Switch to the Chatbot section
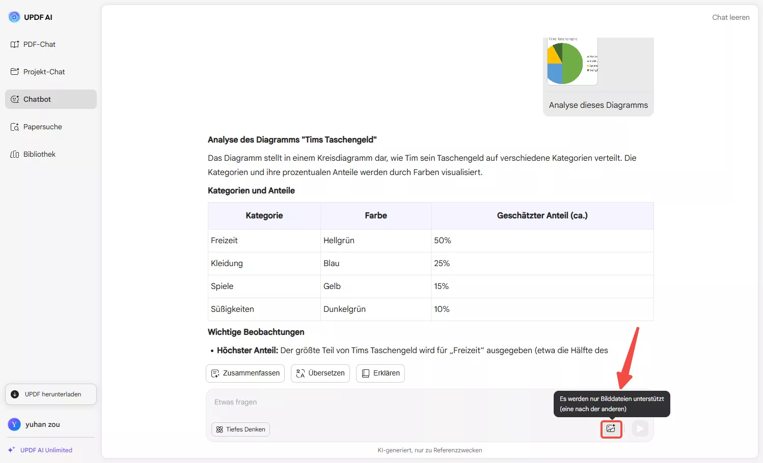This screenshot has height=463, width=763. tap(38, 99)
